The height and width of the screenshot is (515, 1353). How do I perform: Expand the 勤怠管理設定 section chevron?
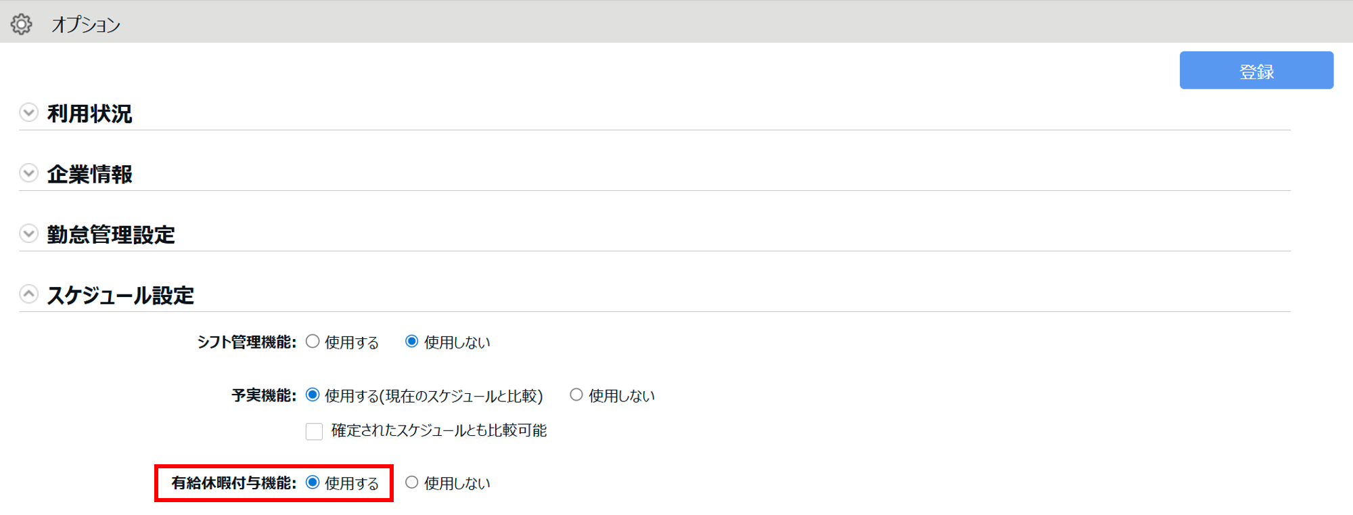[28, 233]
